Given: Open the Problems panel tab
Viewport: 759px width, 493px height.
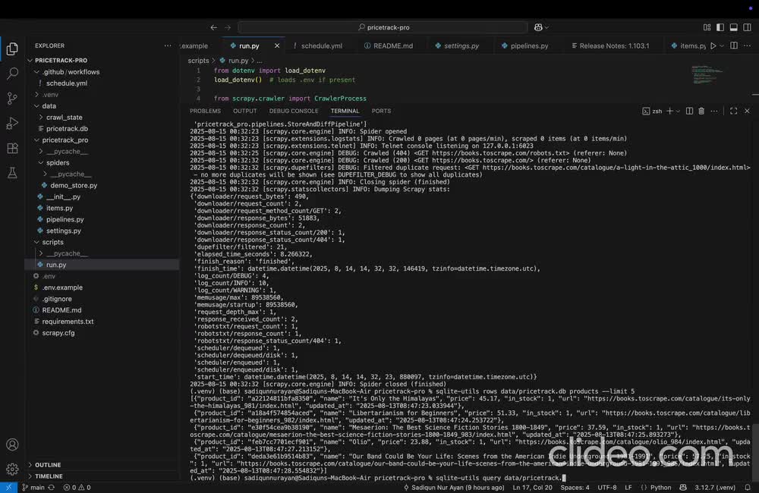Looking at the screenshot, I should 205,111.
